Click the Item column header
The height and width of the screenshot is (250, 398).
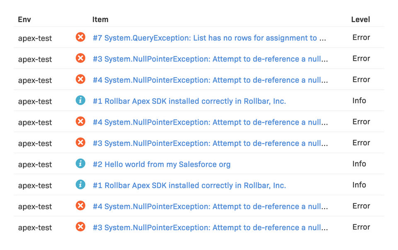[100, 20]
